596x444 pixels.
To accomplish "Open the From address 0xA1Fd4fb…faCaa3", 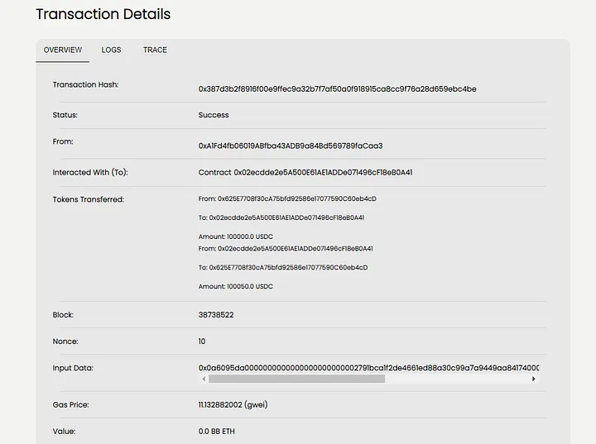I will 291,146.
